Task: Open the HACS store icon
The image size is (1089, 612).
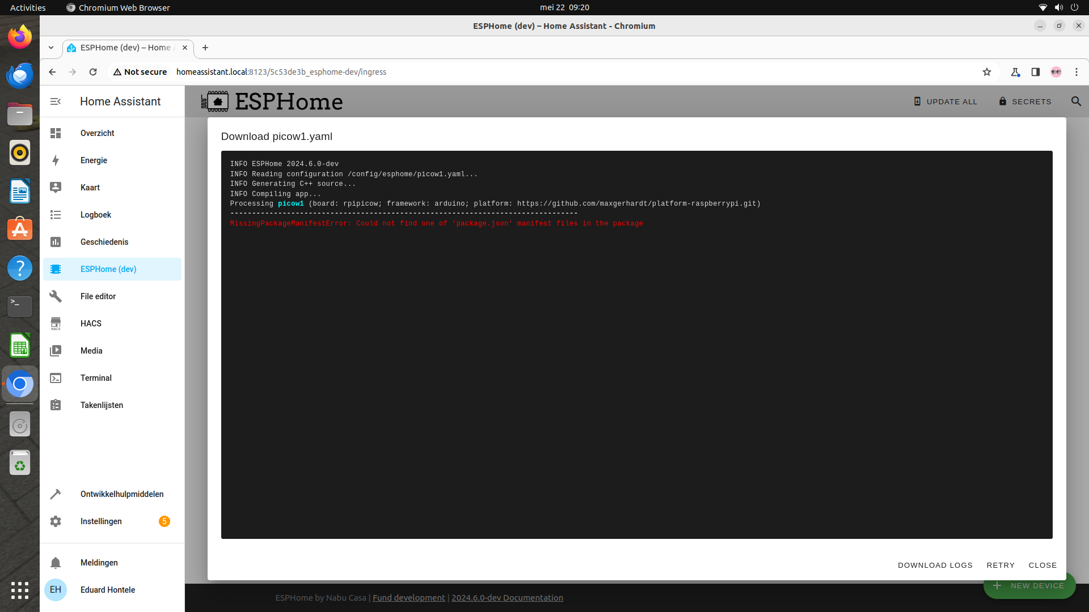Action: pyautogui.click(x=56, y=324)
